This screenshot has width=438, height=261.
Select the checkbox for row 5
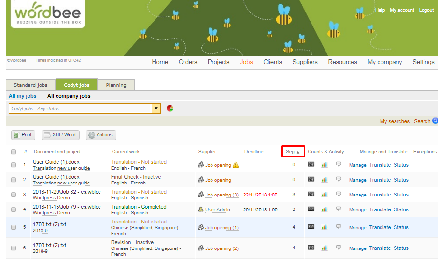tap(14, 227)
